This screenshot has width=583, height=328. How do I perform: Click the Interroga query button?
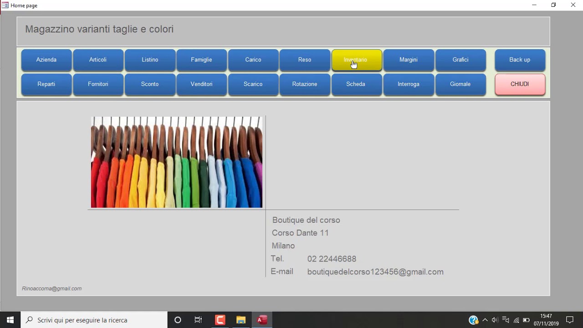pos(409,84)
